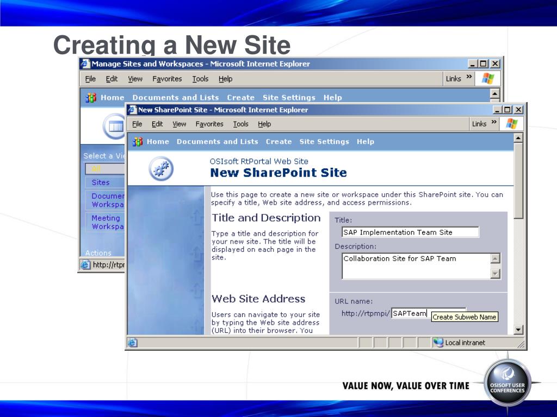The image size is (557, 417).
Task: Click the Title and Description section heading
Action: (266, 218)
